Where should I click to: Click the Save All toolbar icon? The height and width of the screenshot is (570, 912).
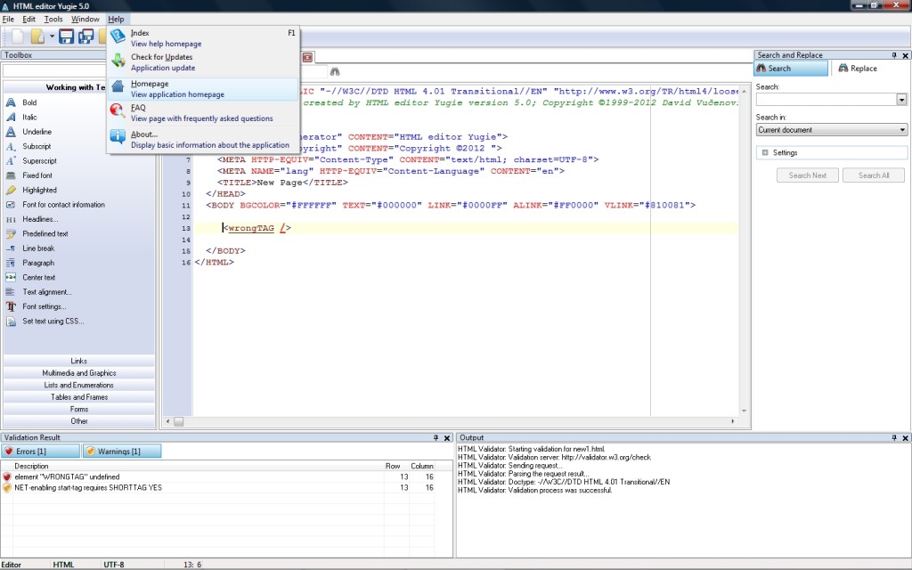click(x=86, y=37)
